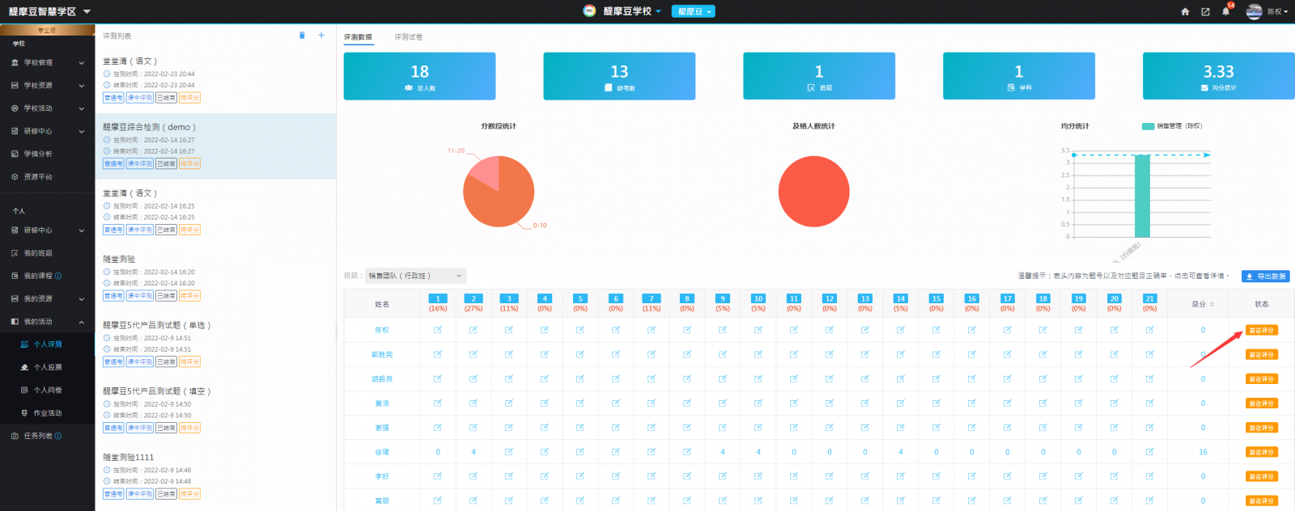This screenshot has height=511, width=1295.
Task: Click the edit icon for 陈权 question 1
Action: point(438,330)
